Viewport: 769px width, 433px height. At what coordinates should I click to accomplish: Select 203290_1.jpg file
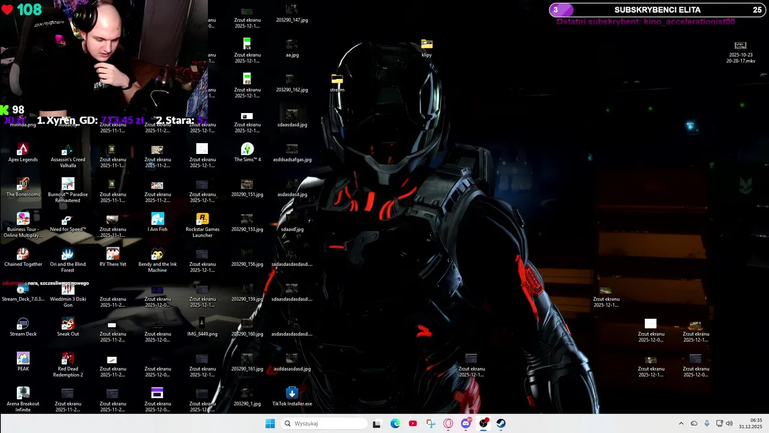coord(247,397)
